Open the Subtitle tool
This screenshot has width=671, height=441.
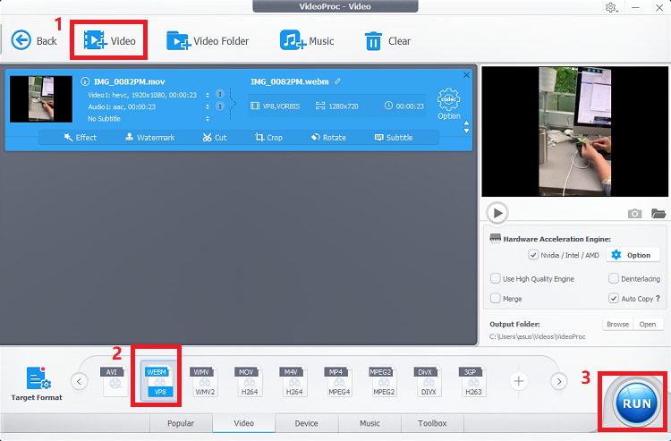point(394,137)
